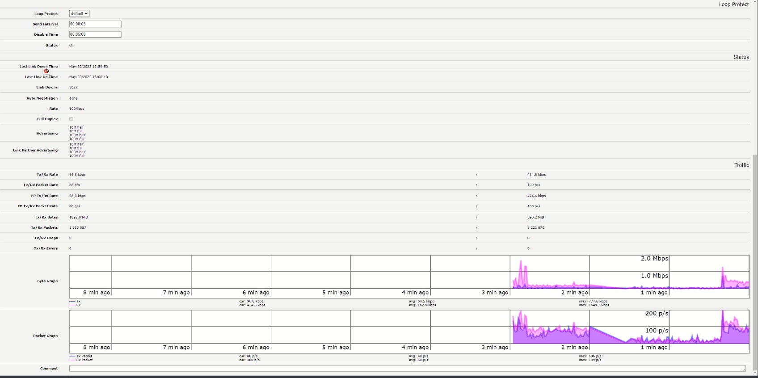Viewport: 758px width, 378px height.
Task: Click the Loop Protect field label
Action: click(46, 14)
